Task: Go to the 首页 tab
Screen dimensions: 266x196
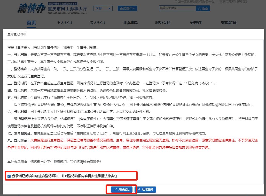Action: [x=31, y=22]
